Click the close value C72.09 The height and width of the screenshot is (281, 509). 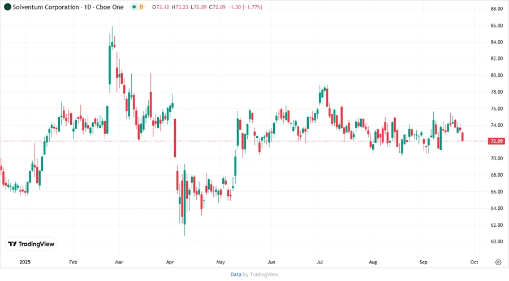217,7
